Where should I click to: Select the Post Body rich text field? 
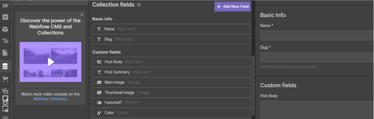pyautogui.click(x=171, y=62)
